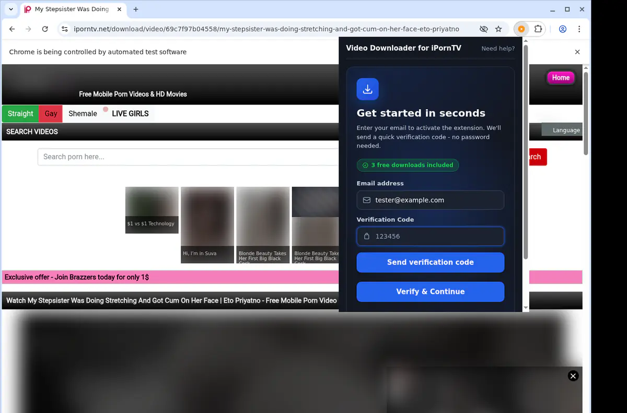Screen dimensions: 627x413
Task: Close the My Stepsister Was Doing tab
Action: [x=119, y=9]
